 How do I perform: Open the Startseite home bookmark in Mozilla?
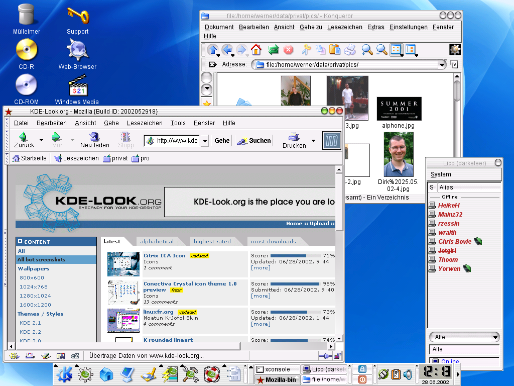pyautogui.click(x=30, y=158)
